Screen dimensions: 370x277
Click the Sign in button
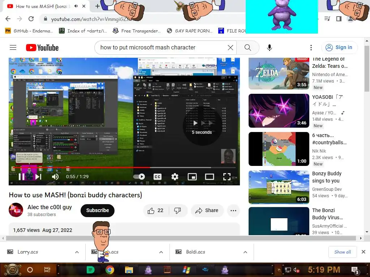[x=339, y=47]
